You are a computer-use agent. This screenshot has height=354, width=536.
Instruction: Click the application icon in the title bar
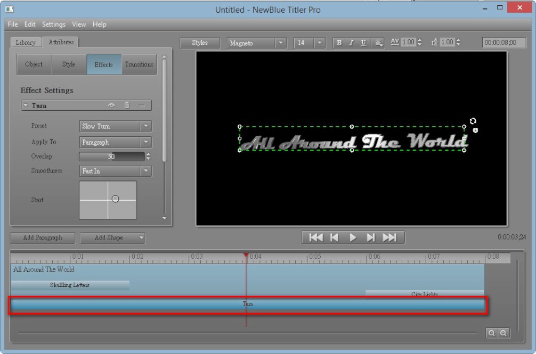[10, 9]
